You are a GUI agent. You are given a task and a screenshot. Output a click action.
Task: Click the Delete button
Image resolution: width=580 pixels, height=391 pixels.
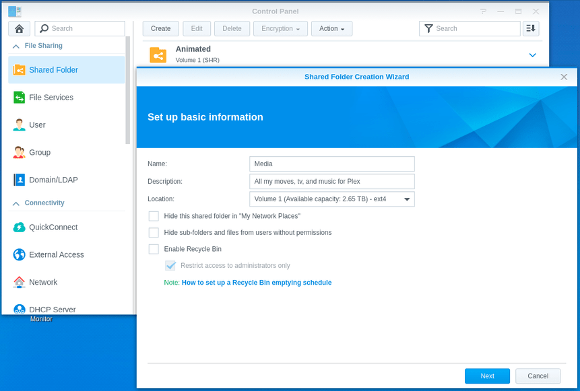(232, 28)
